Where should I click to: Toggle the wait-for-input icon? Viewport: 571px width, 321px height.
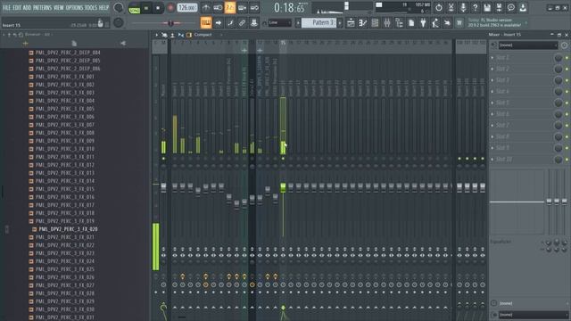tap(218, 8)
